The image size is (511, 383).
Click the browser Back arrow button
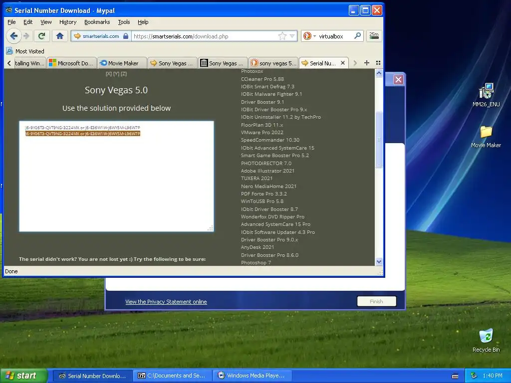point(13,36)
